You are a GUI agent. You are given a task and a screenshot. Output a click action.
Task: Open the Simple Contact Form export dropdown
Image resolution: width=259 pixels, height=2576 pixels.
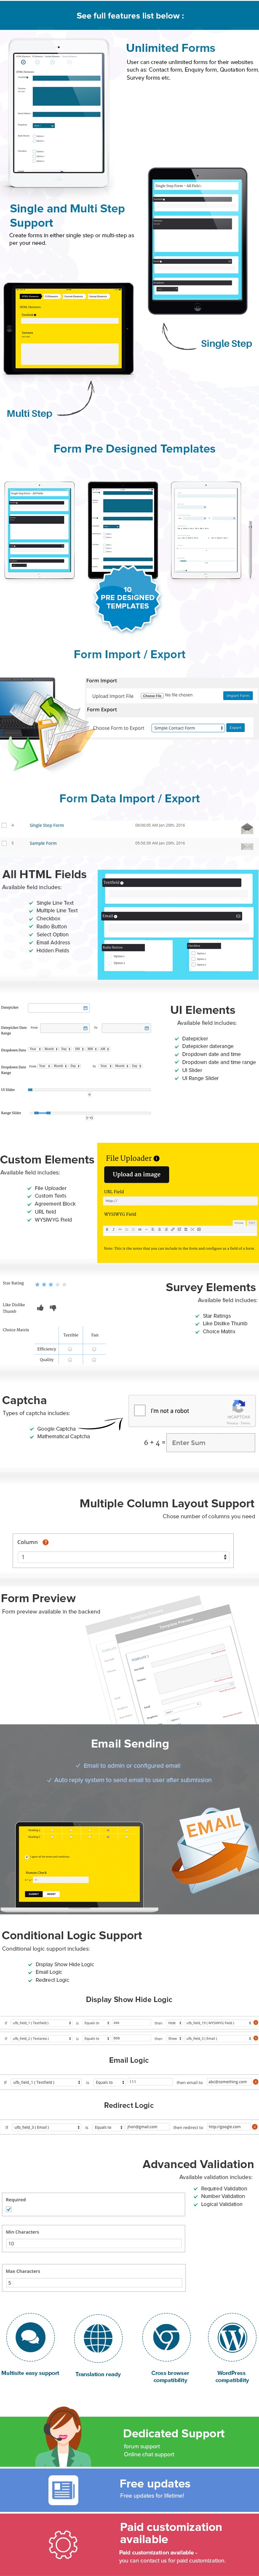click(x=188, y=728)
